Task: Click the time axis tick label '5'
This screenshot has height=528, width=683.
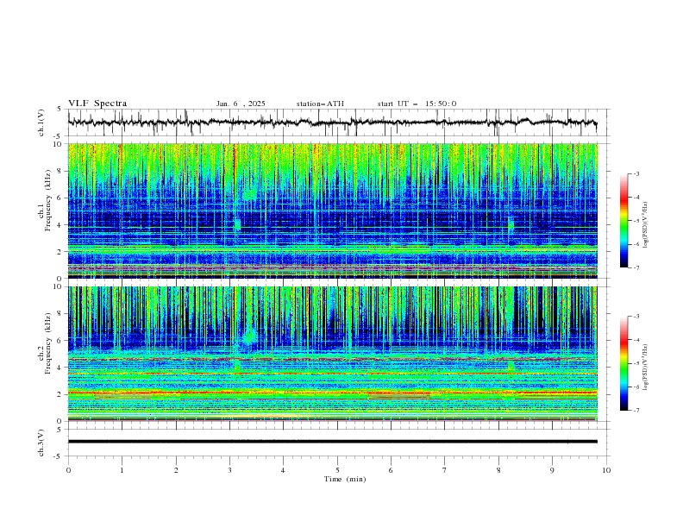Action: [x=337, y=470]
